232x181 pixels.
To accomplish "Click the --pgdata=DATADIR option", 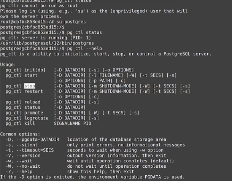I will point(38,140).
